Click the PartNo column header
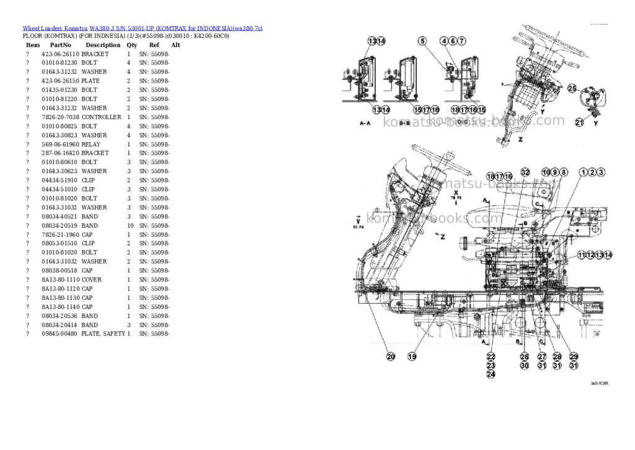This screenshot has width=635, height=450. [x=61, y=45]
